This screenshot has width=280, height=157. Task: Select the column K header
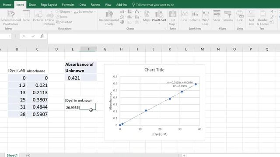(x=170, y=49)
